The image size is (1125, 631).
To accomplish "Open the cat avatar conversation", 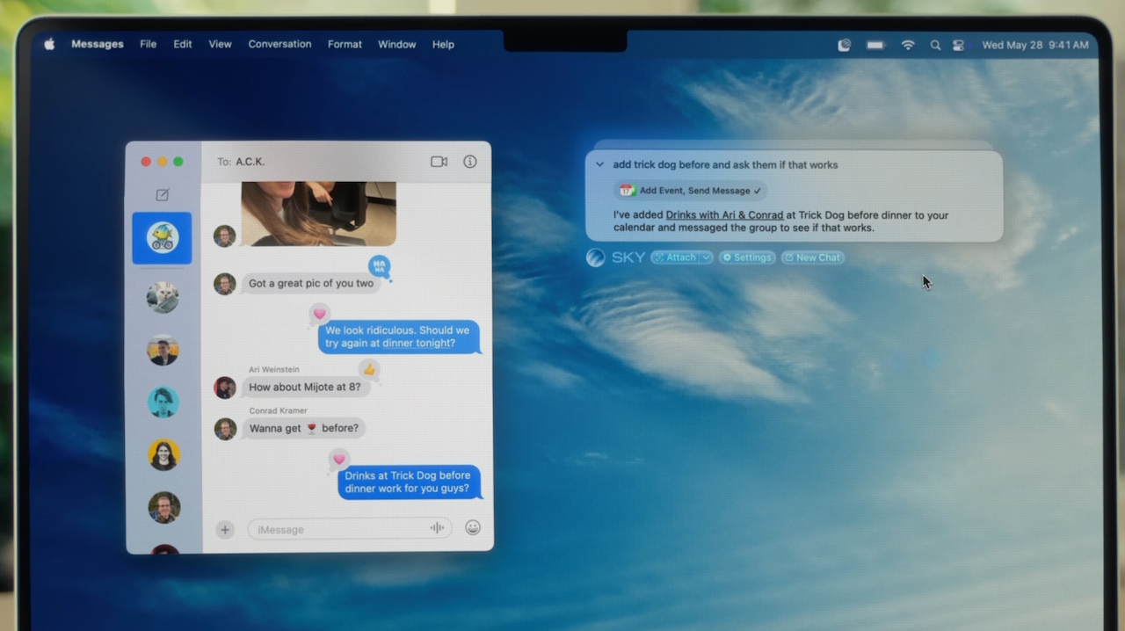I will point(163,297).
